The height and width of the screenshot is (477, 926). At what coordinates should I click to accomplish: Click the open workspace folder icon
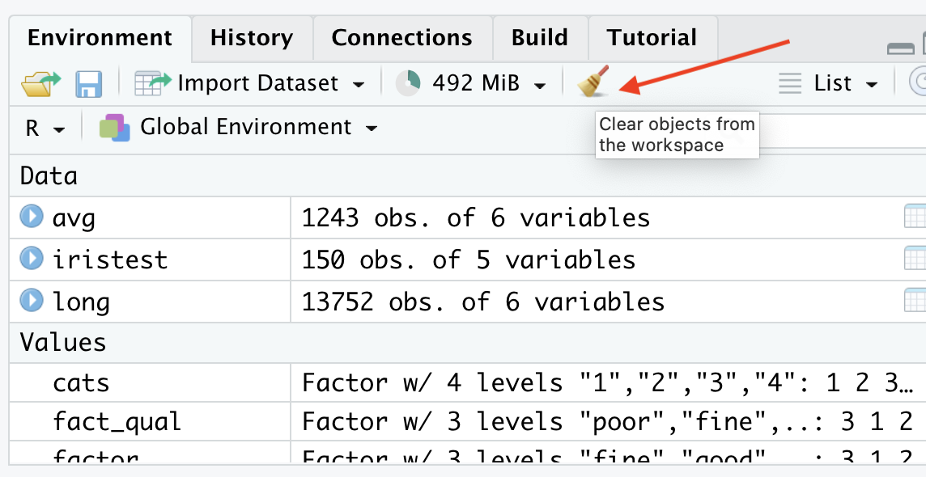tap(40, 83)
